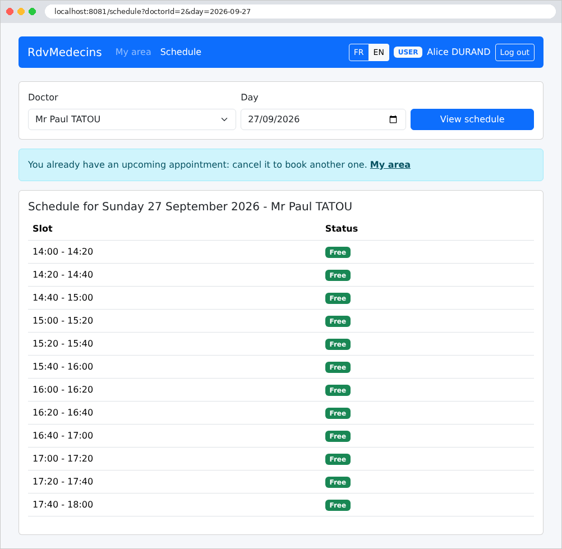This screenshot has width=562, height=549.
Task: Click the View schedule button
Action: point(472,119)
